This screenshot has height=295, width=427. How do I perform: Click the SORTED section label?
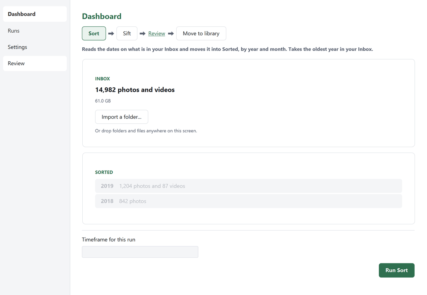pos(104,172)
